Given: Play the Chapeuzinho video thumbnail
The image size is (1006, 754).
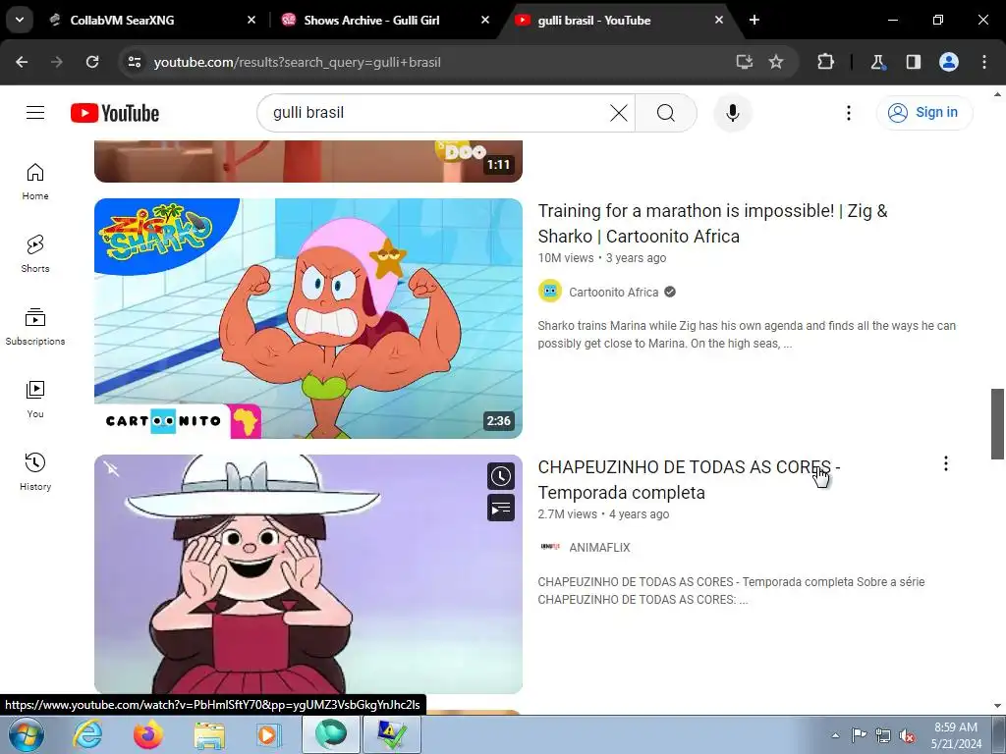Looking at the screenshot, I should [x=307, y=574].
